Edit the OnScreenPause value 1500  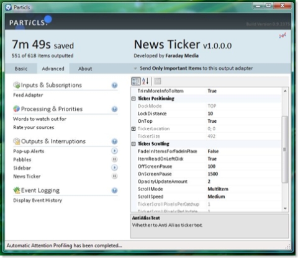[x=213, y=174]
